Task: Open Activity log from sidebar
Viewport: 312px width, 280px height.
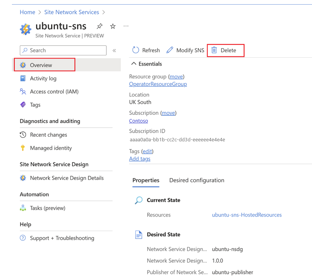Action: [x=43, y=78]
